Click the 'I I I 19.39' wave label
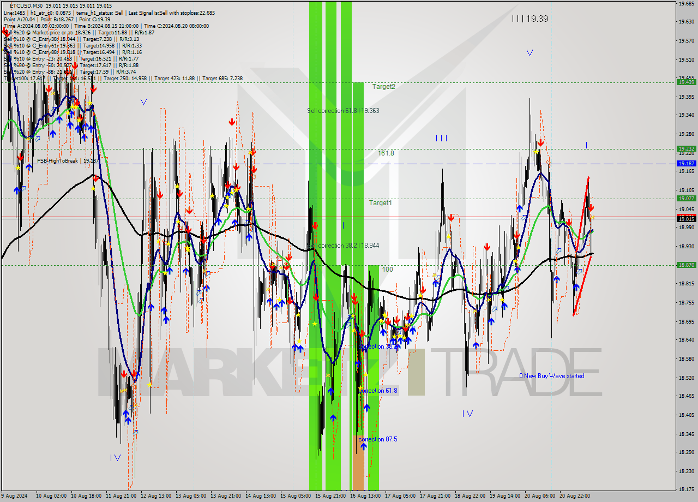The width and height of the screenshot is (698, 502). tap(529, 19)
